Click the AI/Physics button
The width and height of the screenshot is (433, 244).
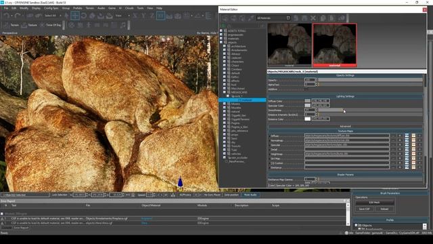[185, 195]
